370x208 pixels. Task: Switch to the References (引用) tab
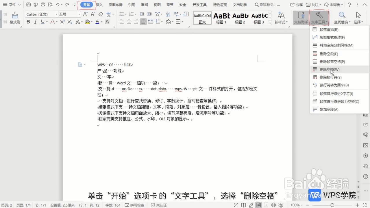[132, 5]
